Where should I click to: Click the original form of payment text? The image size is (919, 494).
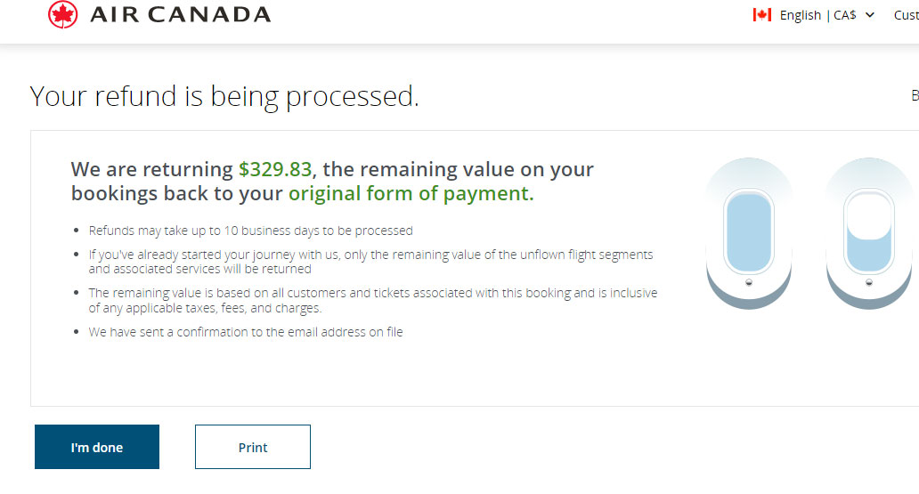[411, 193]
